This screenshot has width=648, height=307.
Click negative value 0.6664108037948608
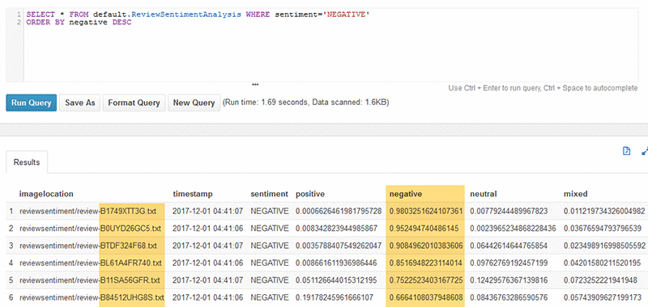pos(426,297)
